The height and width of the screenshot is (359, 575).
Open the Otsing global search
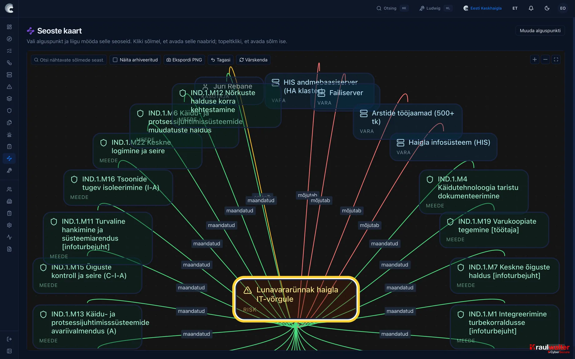coord(392,8)
